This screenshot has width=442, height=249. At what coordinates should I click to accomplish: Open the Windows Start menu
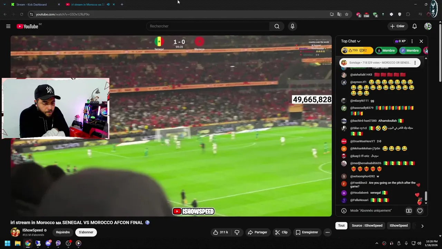pos(7,243)
